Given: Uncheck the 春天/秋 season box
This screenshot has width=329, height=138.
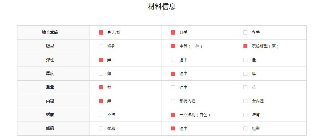Looking at the screenshot, I should 101,32.
